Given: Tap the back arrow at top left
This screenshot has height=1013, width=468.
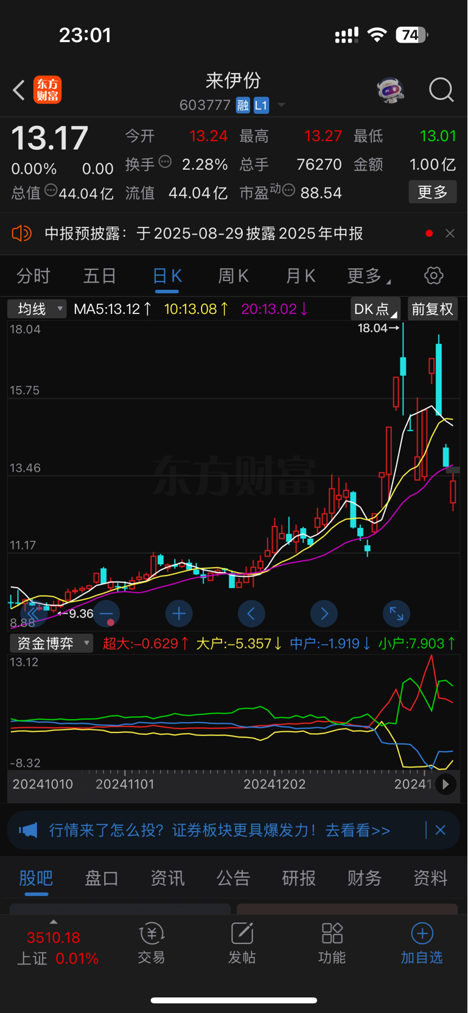Looking at the screenshot, I should (19, 90).
